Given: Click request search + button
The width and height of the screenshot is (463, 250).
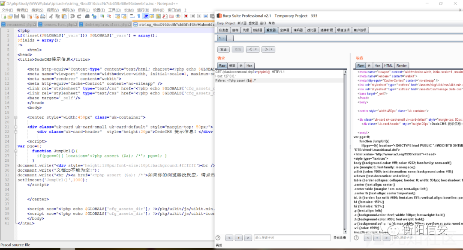Looking at the screenshot, I should (x=239, y=238).
